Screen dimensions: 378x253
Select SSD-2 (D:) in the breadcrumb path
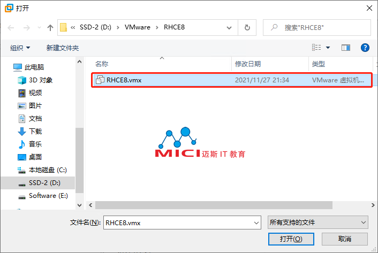95,27
